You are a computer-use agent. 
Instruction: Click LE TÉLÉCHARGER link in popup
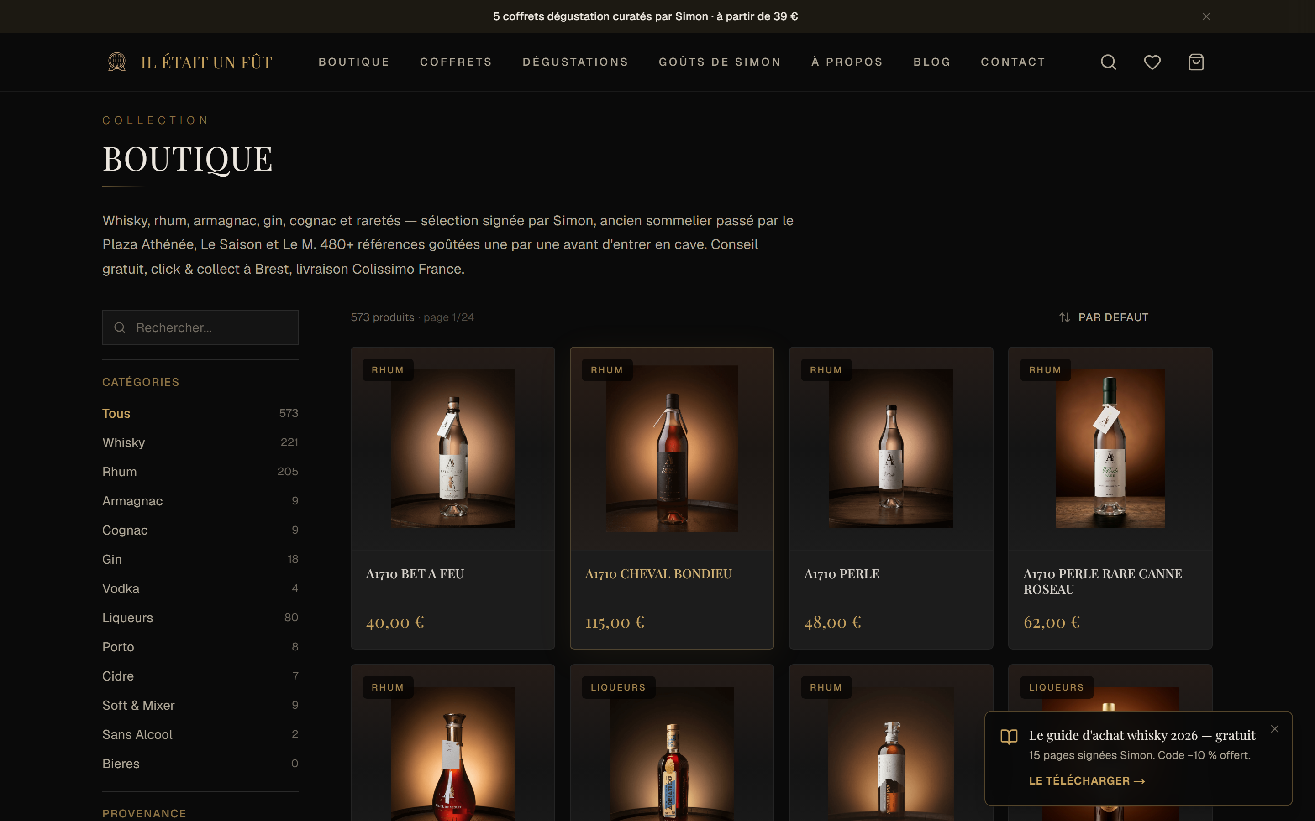1087,781
